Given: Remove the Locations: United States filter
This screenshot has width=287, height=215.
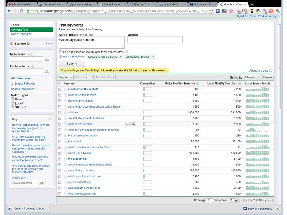Looking at the screenshot, I should 121,57.
